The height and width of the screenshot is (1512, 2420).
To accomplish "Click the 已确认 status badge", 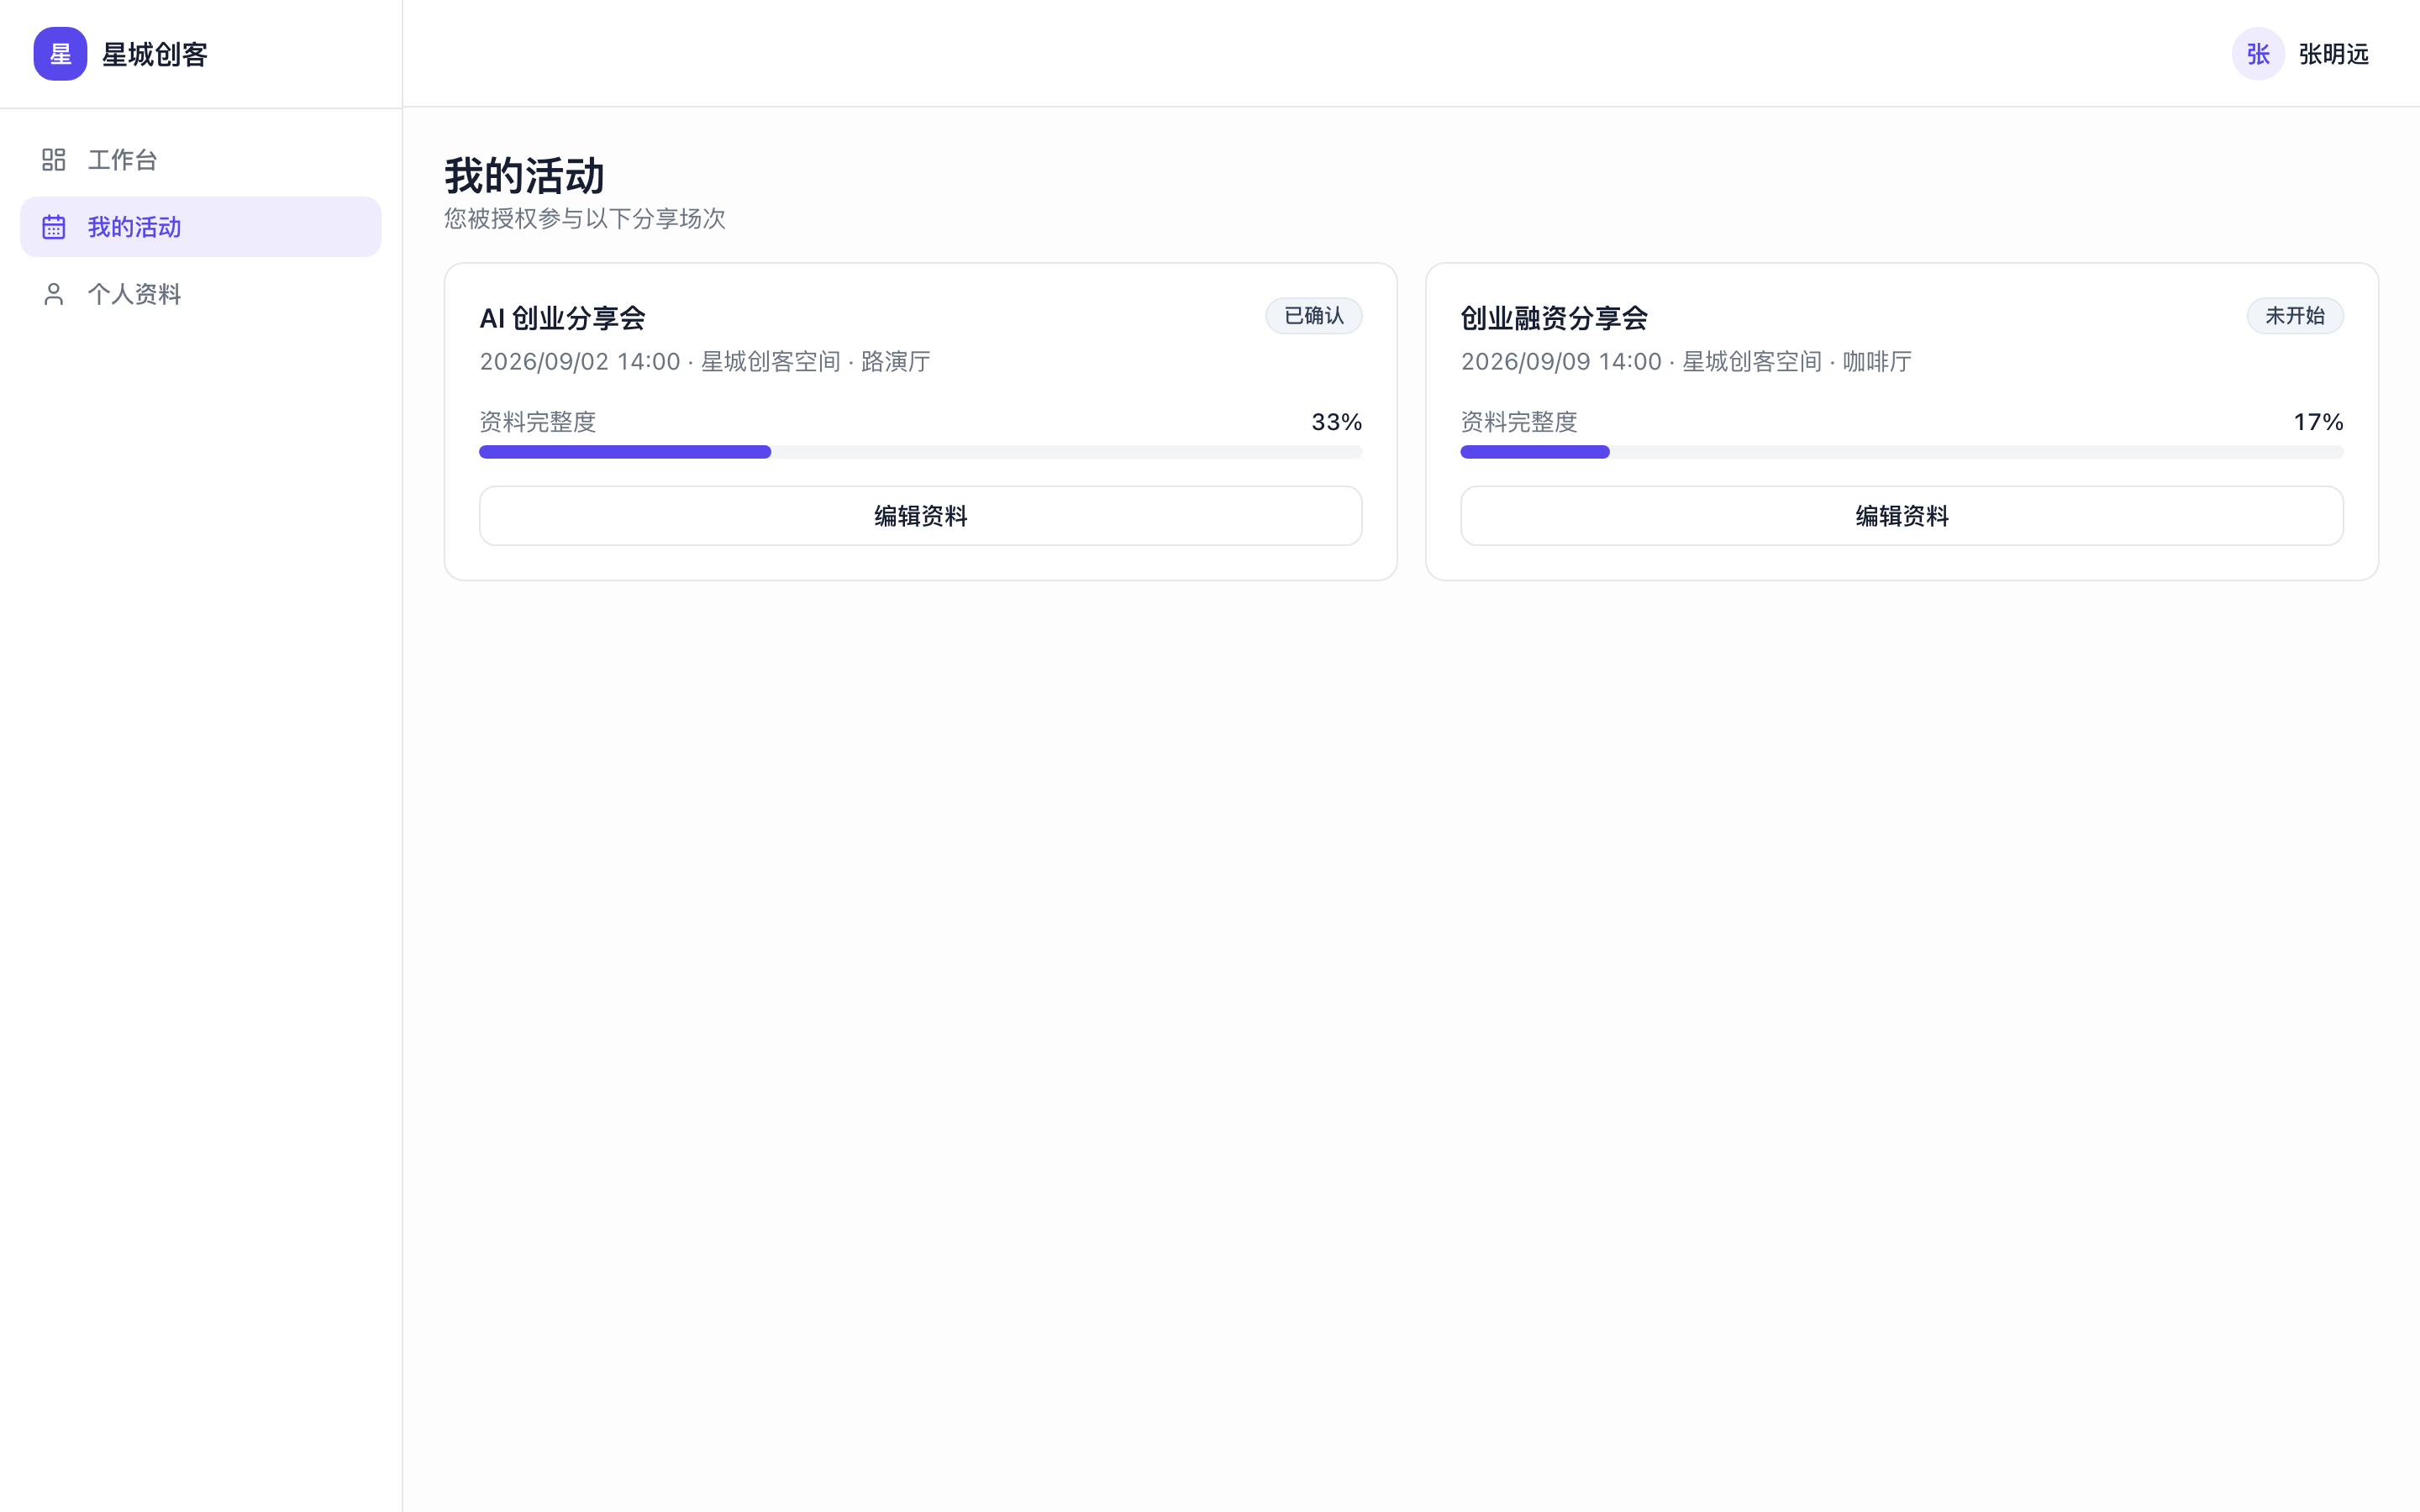I will tap(1313, 316).
